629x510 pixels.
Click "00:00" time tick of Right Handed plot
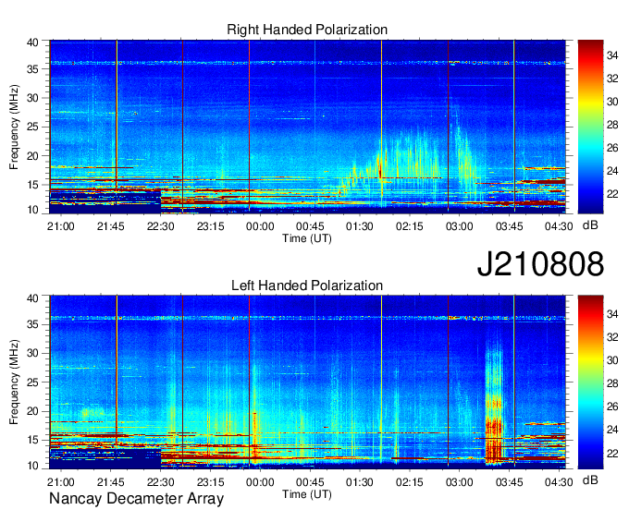(260, 226)
